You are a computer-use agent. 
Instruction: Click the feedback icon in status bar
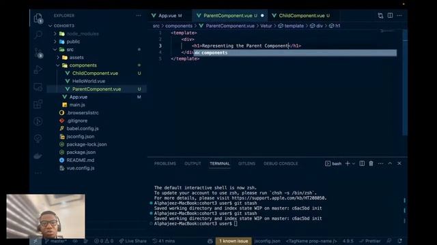point(389,241)
